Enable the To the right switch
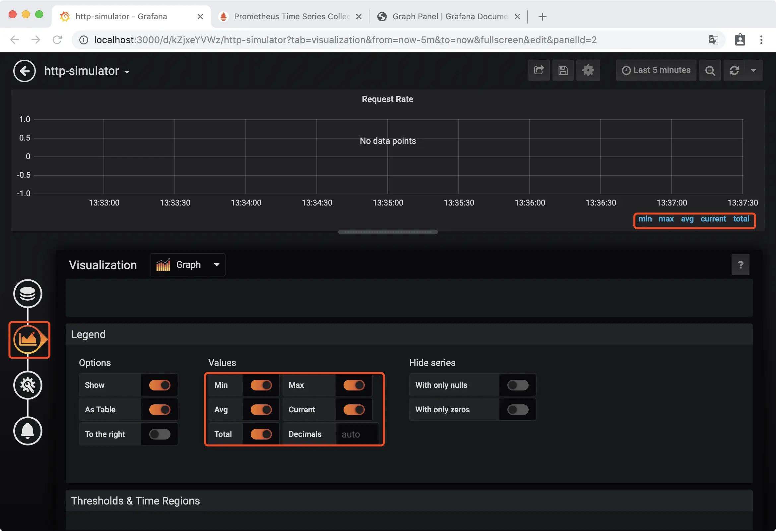The width and height of the screenshot is (776, 531). (x=160, y=434)
